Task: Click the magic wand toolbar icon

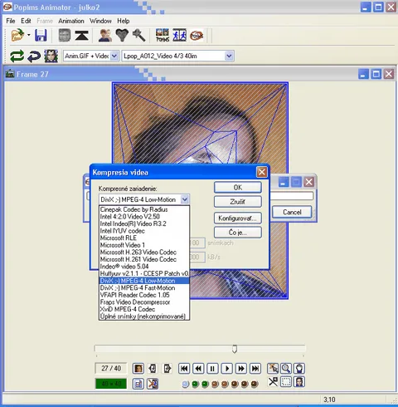Action: click(138, 35)
